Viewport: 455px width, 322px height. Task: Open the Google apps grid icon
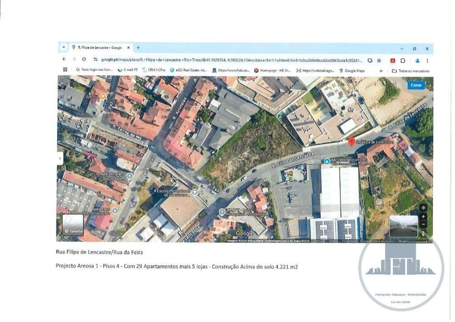pyautogui.click(x=399, y=85)
